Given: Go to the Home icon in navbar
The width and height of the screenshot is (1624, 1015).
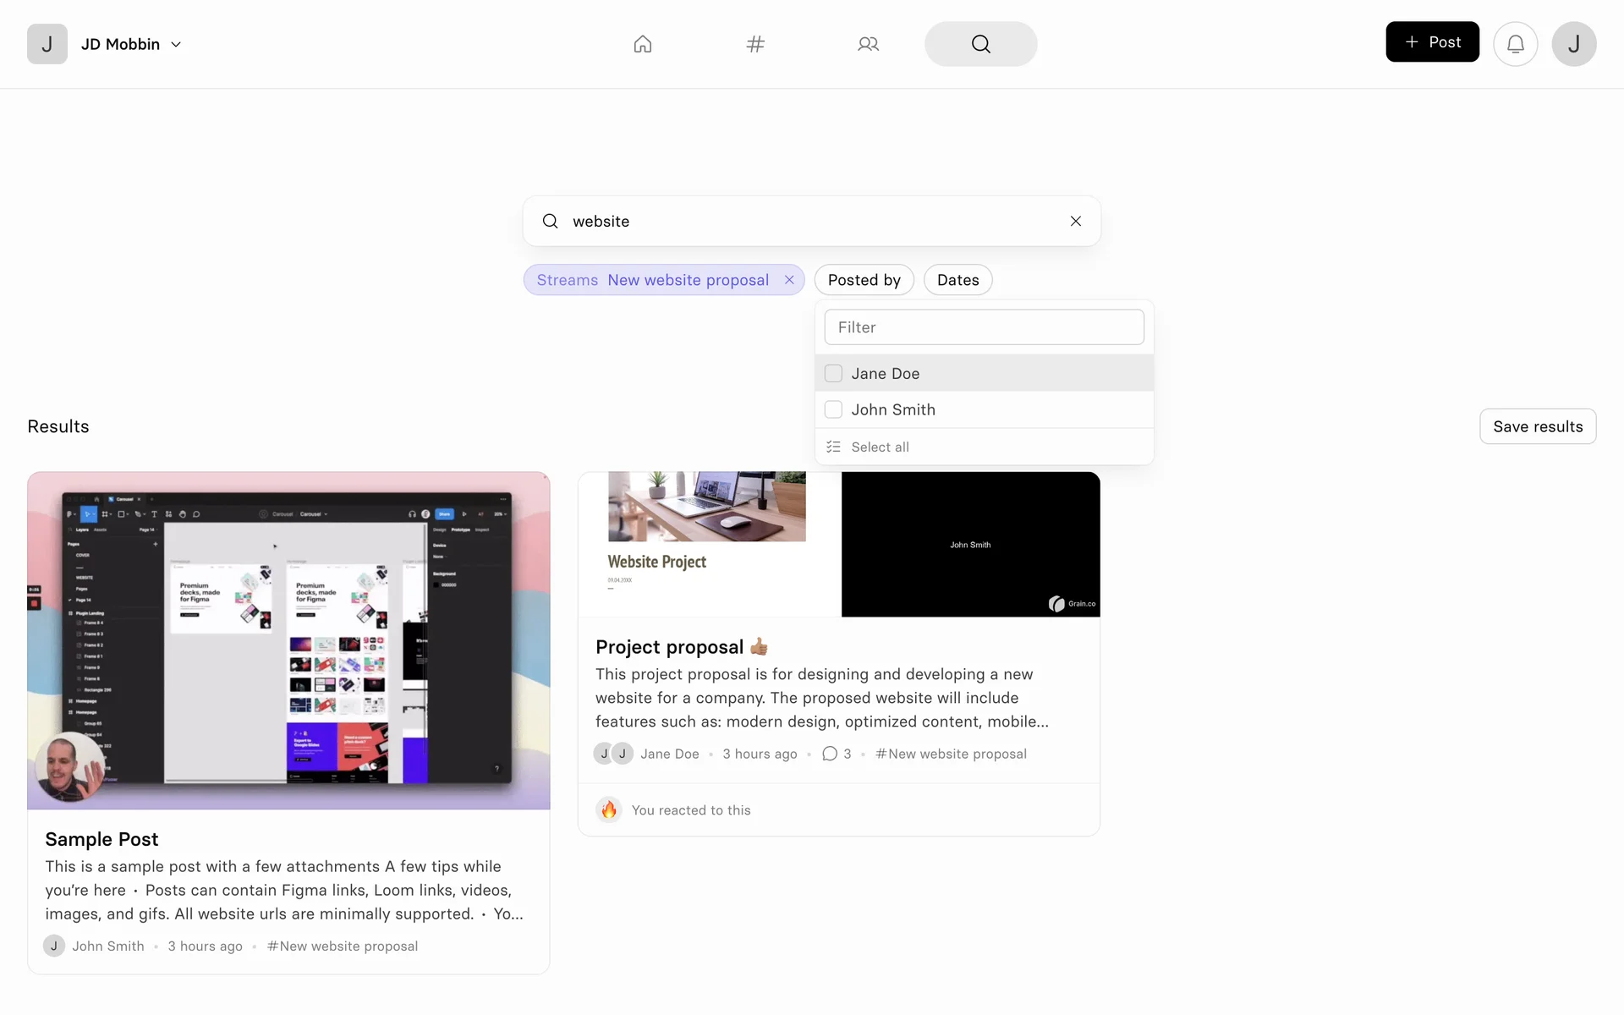Looking at the screenshot, I should point(643,44).
